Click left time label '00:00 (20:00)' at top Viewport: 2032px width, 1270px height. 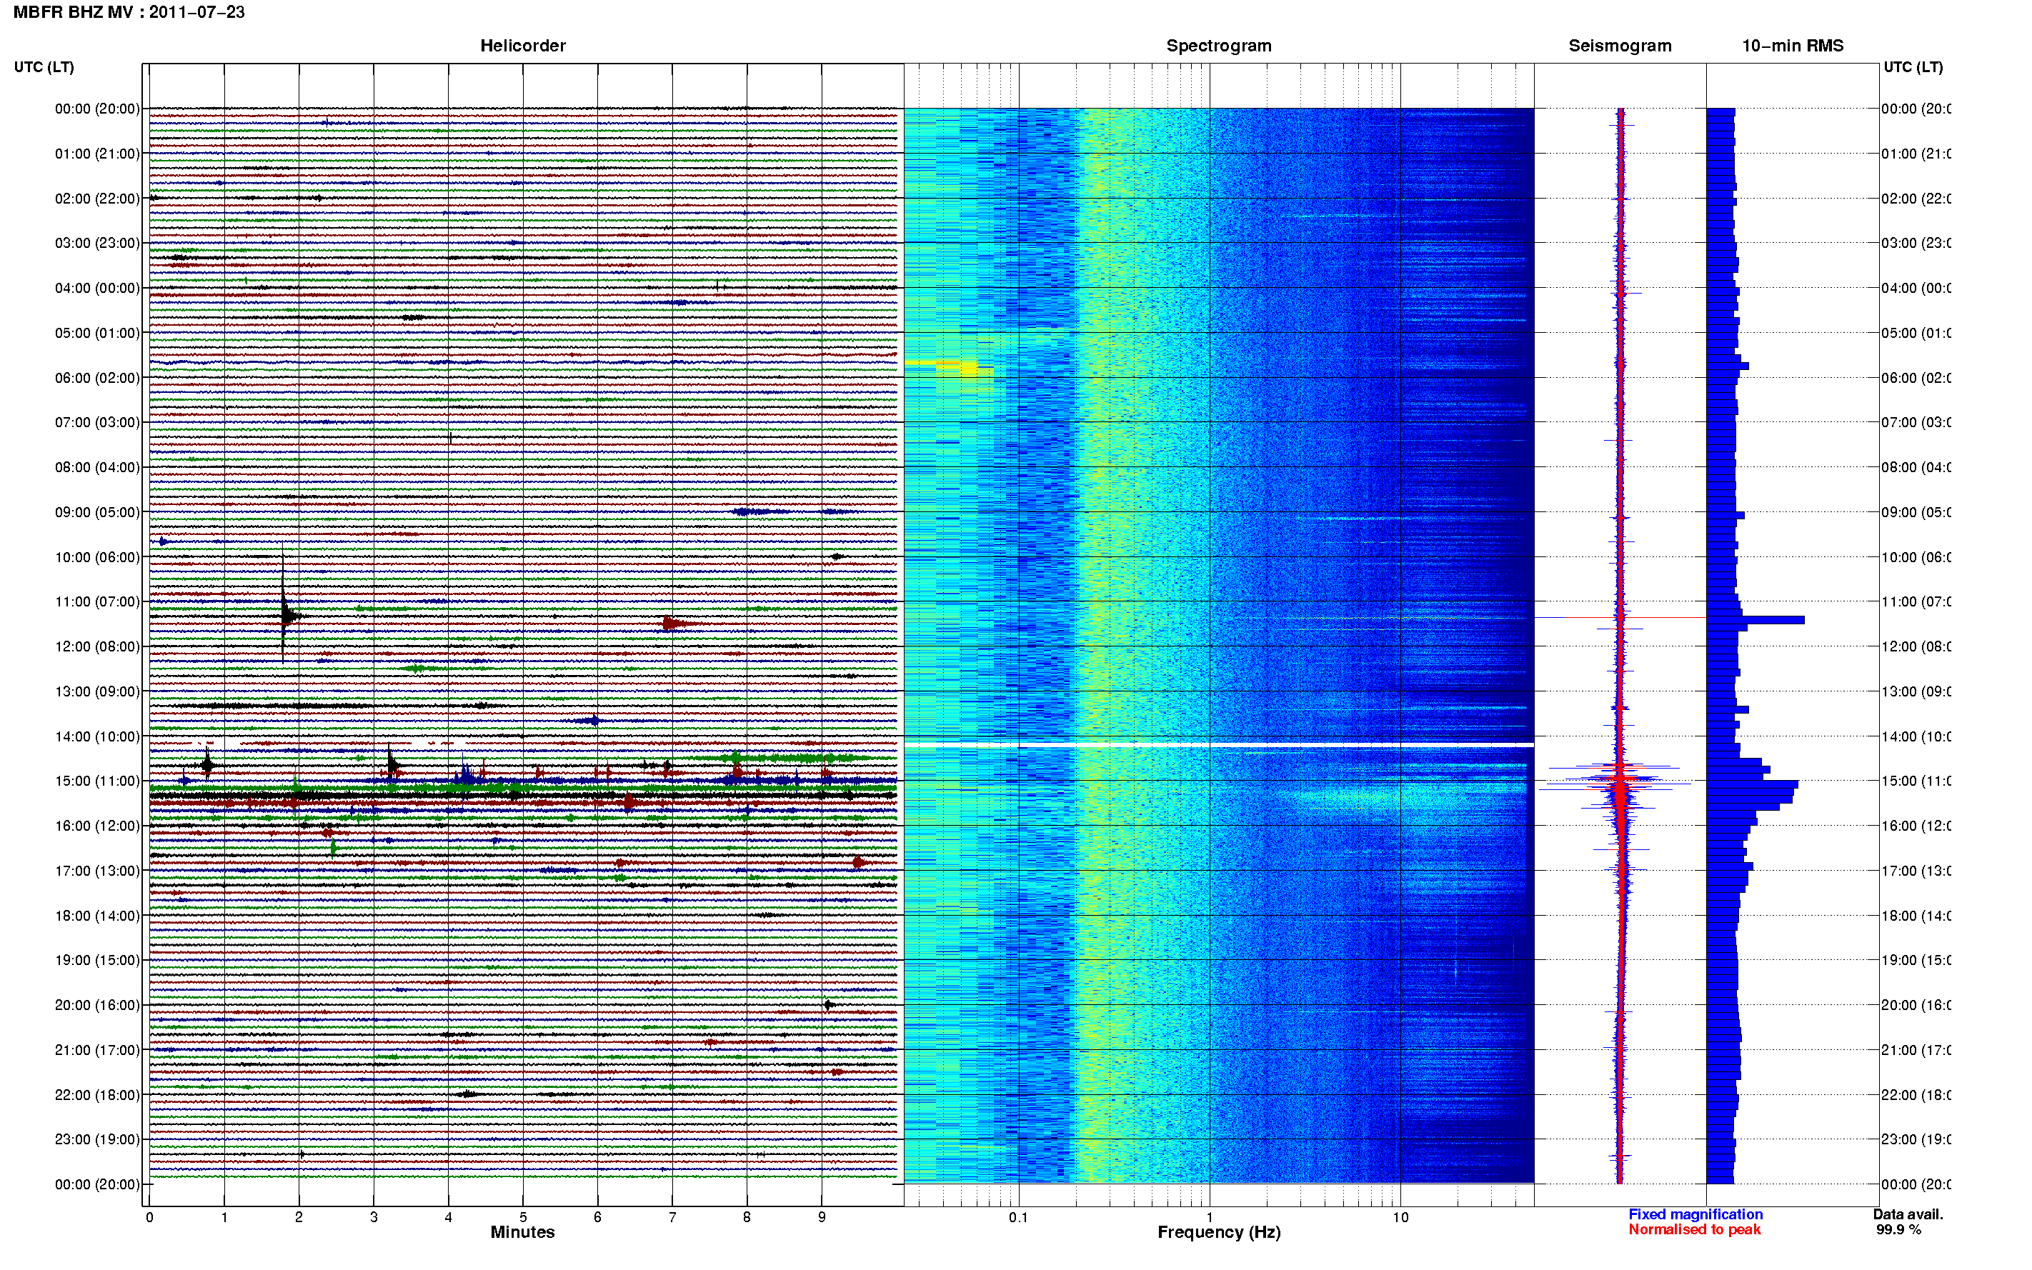pos(97,109)
